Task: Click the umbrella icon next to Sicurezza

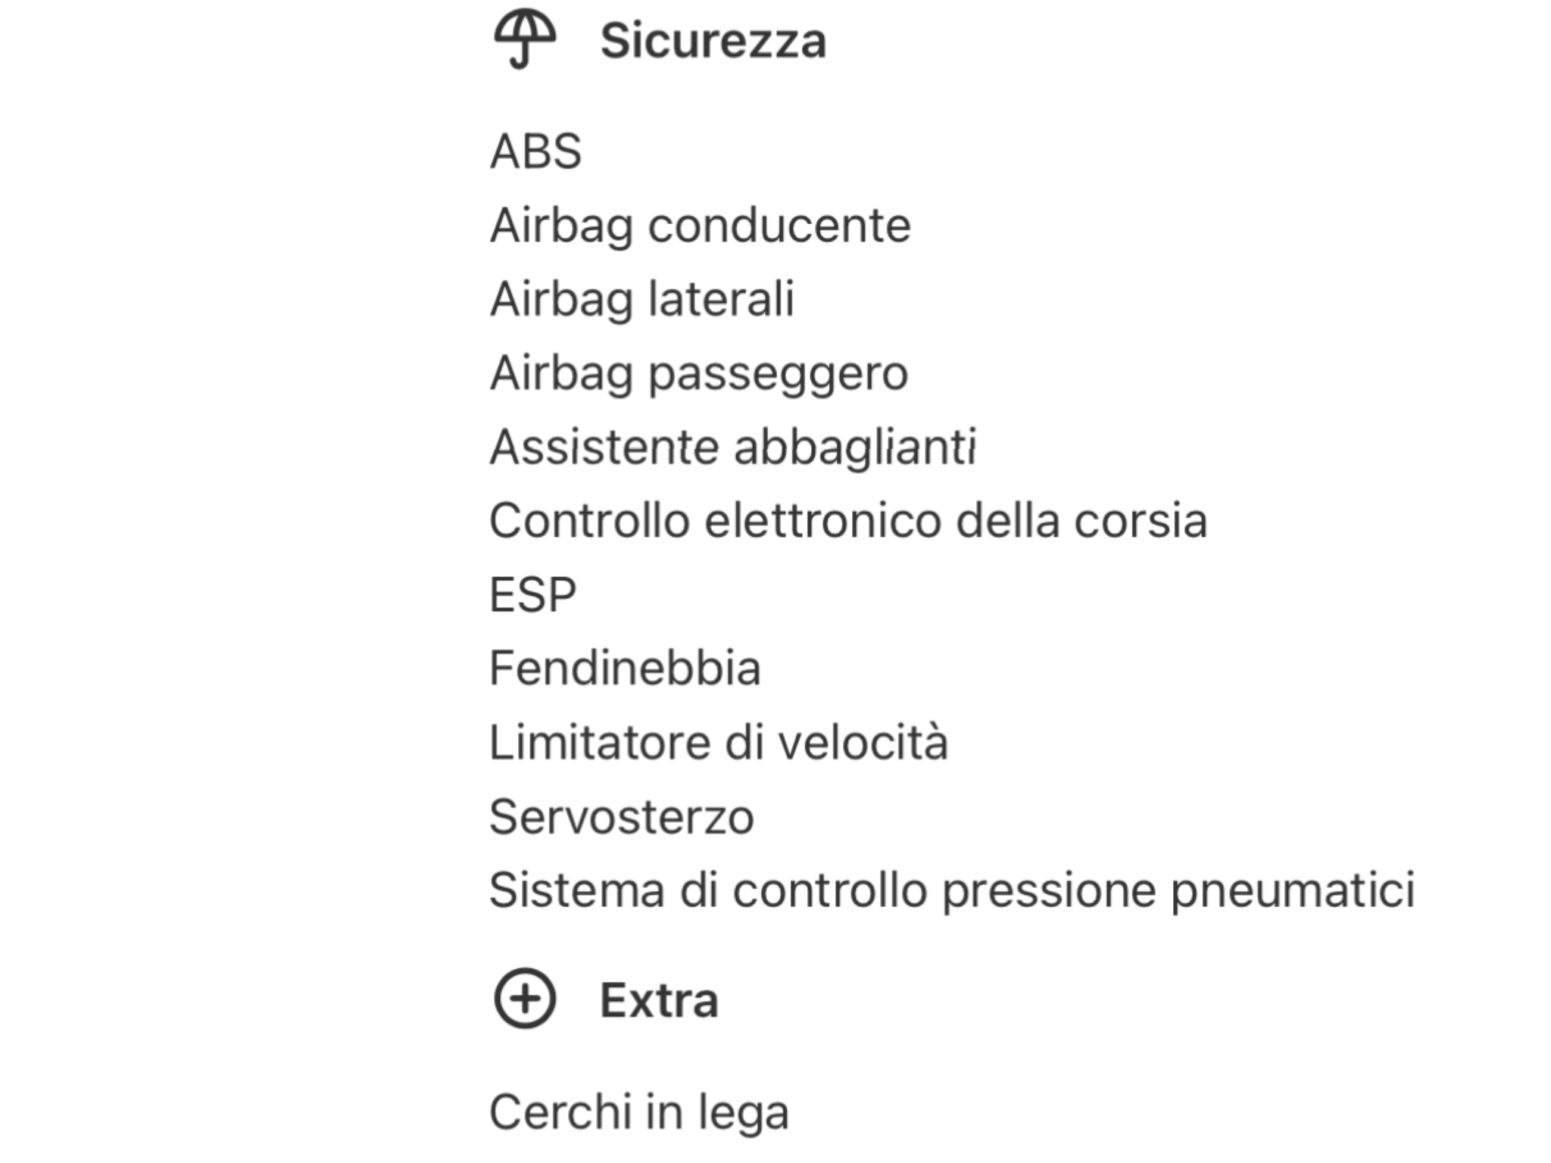Action: [x=524, y=38]
